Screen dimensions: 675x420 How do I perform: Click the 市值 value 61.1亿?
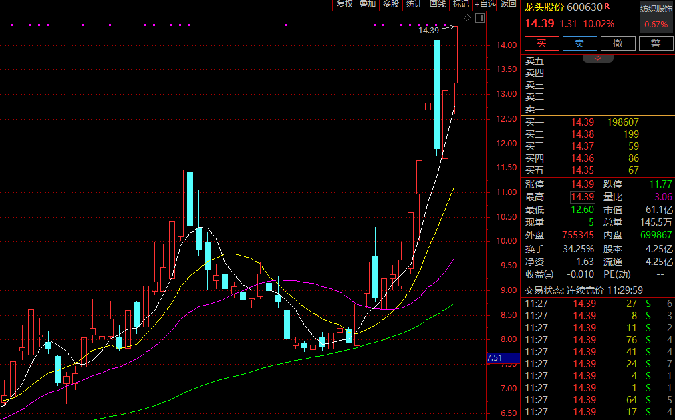[x=659, y=210]
